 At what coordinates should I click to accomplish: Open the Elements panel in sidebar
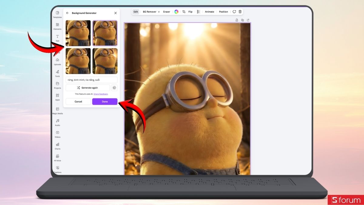57,26
